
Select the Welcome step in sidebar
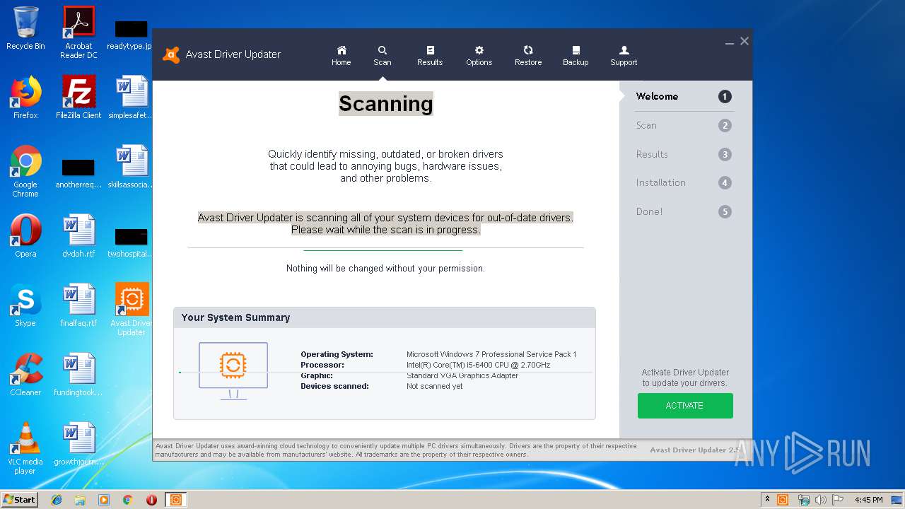tap(657, 96)
